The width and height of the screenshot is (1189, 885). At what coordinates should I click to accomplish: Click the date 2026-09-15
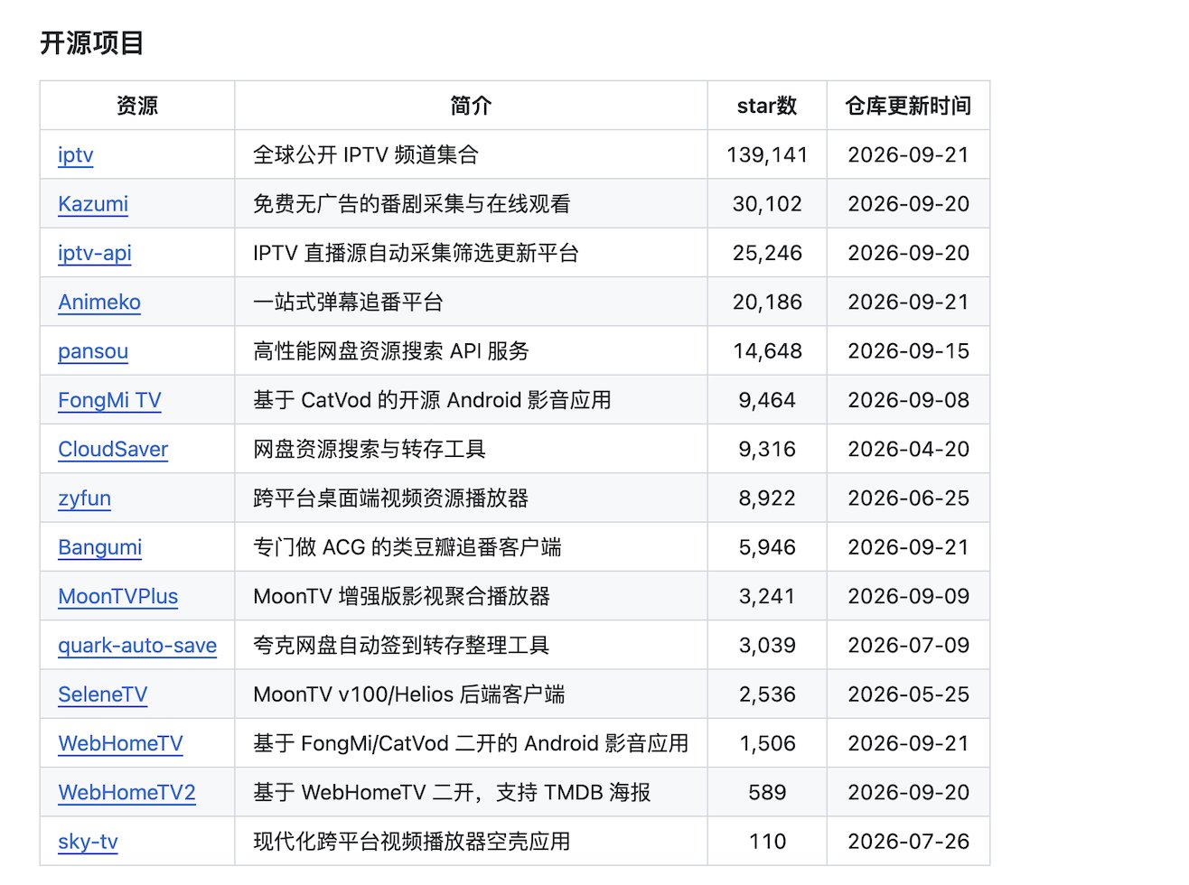(908, 351)
